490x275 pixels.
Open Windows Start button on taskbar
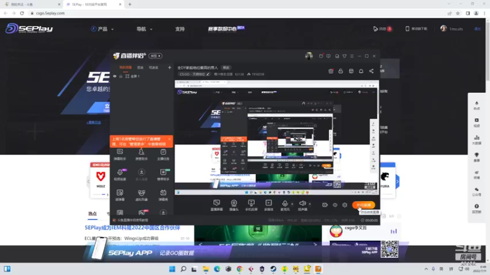click(x=172, y=269)
